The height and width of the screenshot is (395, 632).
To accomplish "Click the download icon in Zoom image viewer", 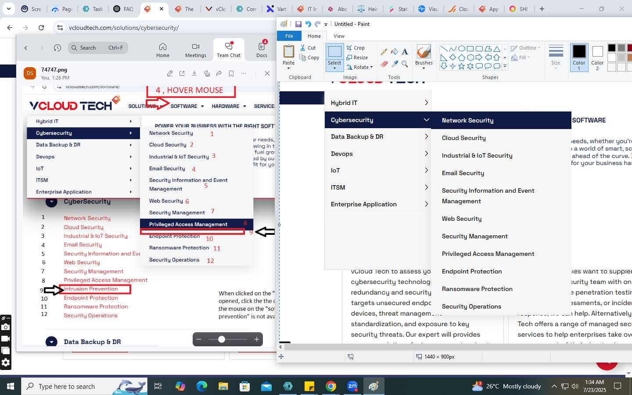I will click(194, 73).
